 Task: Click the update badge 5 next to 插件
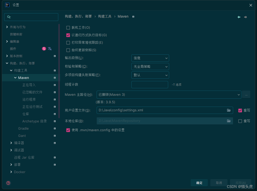pos(44,49)
